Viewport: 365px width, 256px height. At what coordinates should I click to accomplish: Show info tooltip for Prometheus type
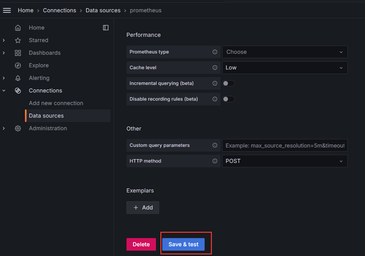[x=215, y=52]
